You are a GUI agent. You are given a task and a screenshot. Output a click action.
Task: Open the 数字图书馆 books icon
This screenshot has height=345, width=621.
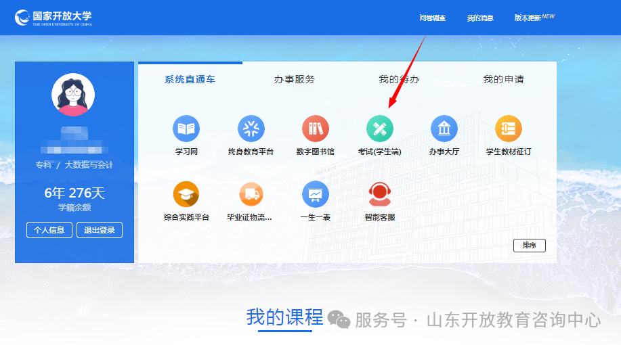(x=316, y=129)
